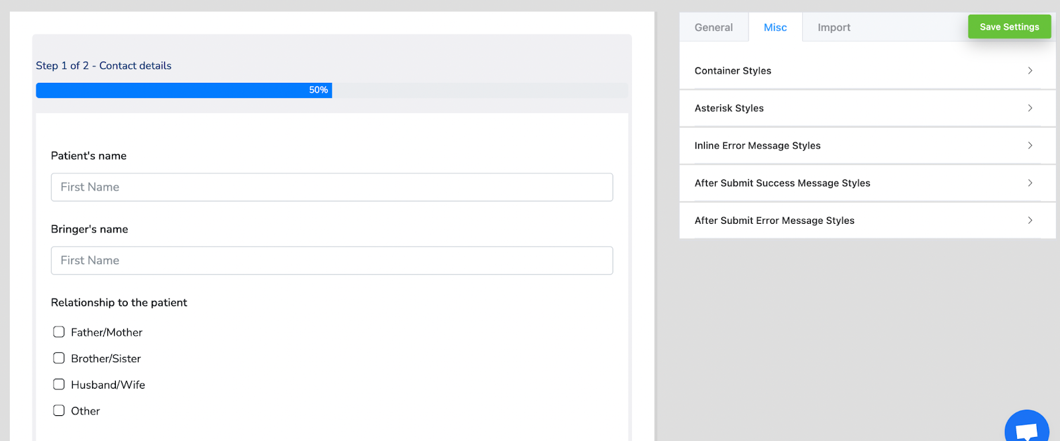This screenshot has width=1060, height=441.
Task: Click After Submit Success Message Styles text
Action: [782, 183]
